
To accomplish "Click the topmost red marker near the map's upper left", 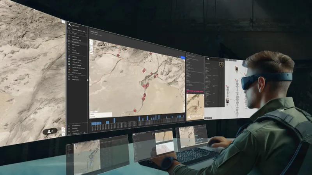I will (x=118, y=55).
